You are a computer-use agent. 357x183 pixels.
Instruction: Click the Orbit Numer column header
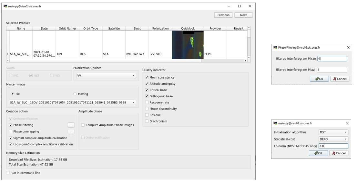67,28
